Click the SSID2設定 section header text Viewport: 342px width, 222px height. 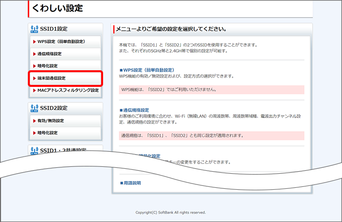[54, 108]
